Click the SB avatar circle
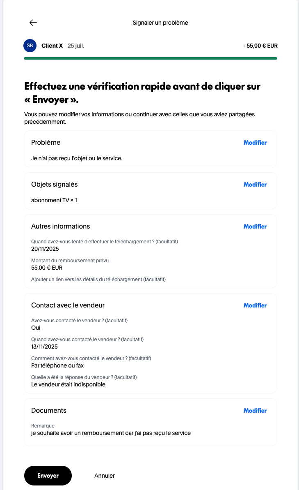The width and height of the screenshot is (299, 490). point(30,46)
